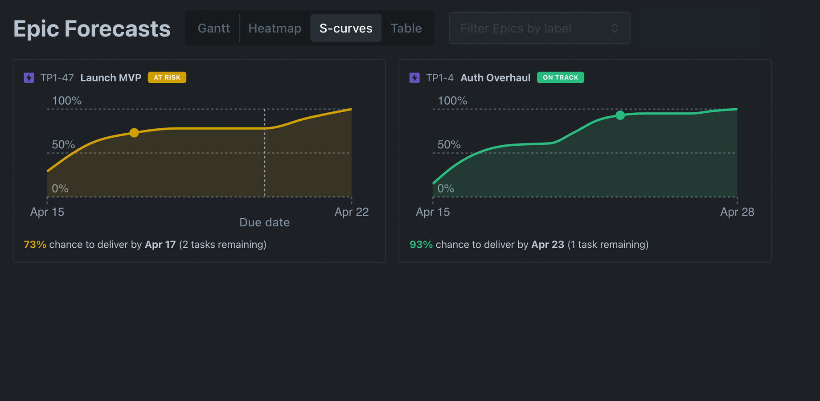This screenshot has height=401, width=820.
Task: Open the Launch MVP epic TP1-47
Action: pyautogui.click(x=111, y=77)
